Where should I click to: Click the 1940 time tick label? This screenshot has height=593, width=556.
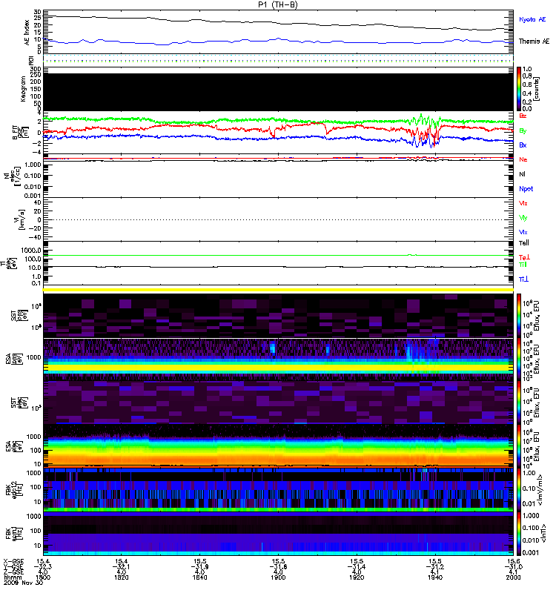[x=435, y=577]
